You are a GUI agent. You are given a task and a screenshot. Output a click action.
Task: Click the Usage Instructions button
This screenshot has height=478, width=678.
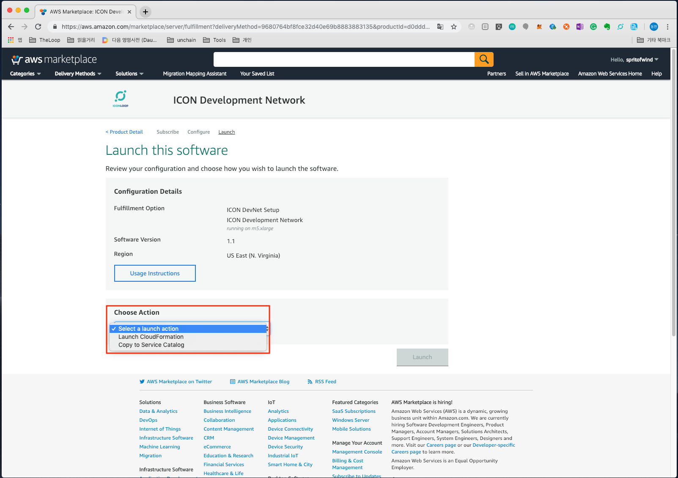point(155,273)
